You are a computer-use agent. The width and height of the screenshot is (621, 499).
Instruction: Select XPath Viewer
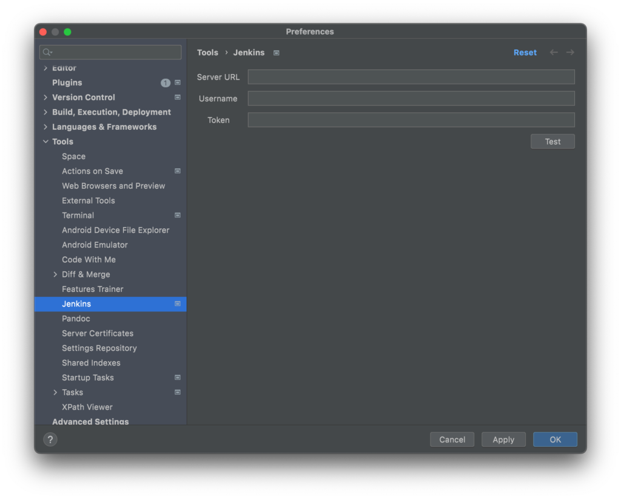click(x=87, y=407)
